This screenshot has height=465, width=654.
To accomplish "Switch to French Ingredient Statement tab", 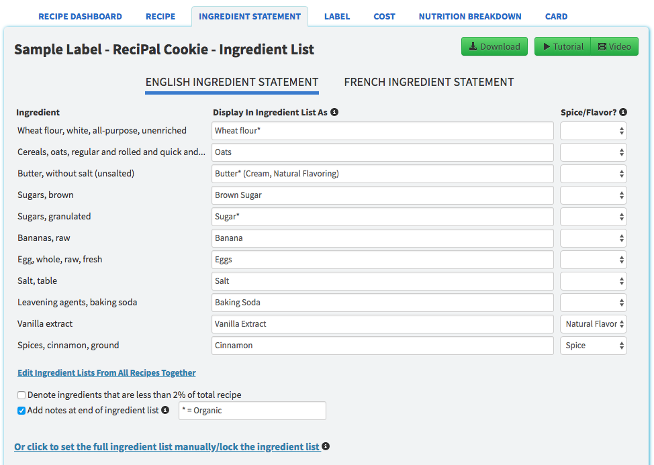I will (428, 82).
